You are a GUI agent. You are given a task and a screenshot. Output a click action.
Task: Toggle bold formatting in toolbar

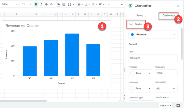[x=36, y=4]
